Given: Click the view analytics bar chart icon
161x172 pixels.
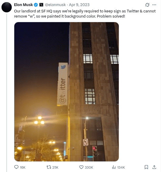Looking at the screenshot, I should (114, 167).
